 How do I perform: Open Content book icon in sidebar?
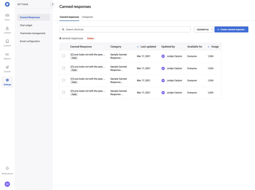coord(7,42)
